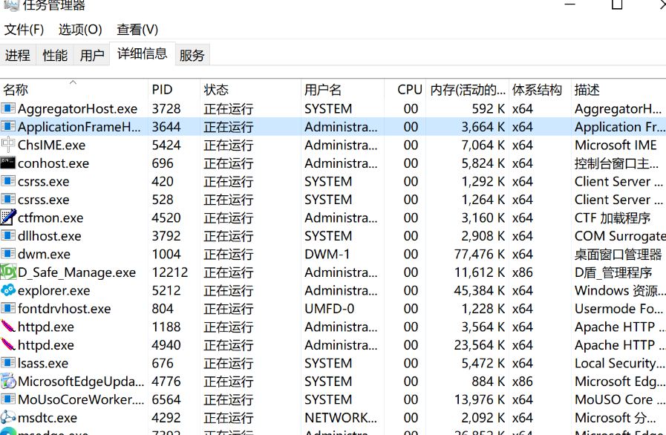Click the MicrosoftEdgeUpdate process icon
Viewport: 666px width, 435px height.
tap(8, 381)
